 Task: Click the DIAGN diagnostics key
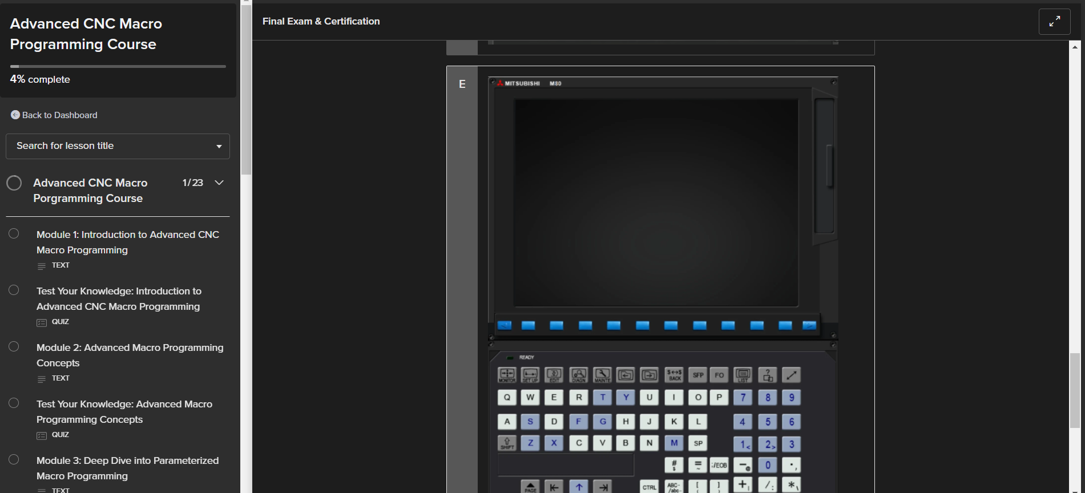coord(578,375)
